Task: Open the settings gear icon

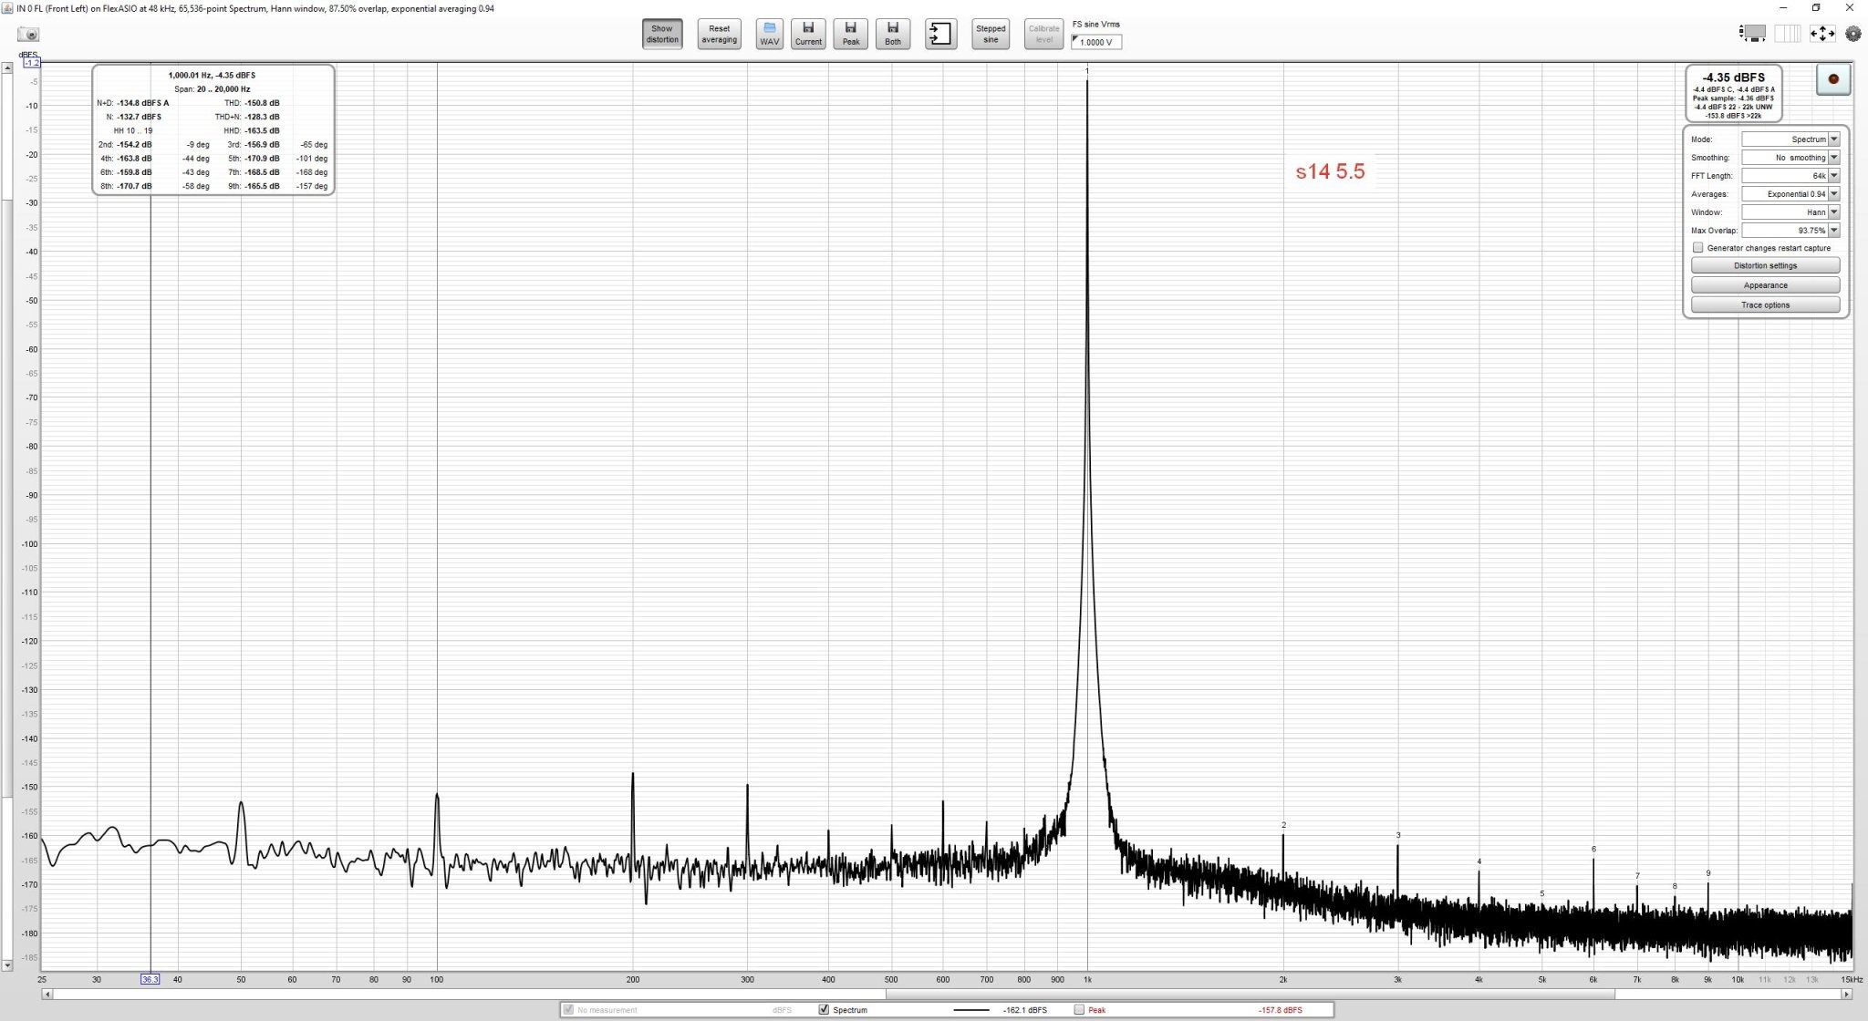Action: (x=1852, y=34)
